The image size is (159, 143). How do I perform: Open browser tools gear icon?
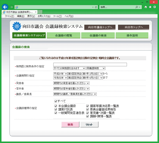tap(155, 7)
